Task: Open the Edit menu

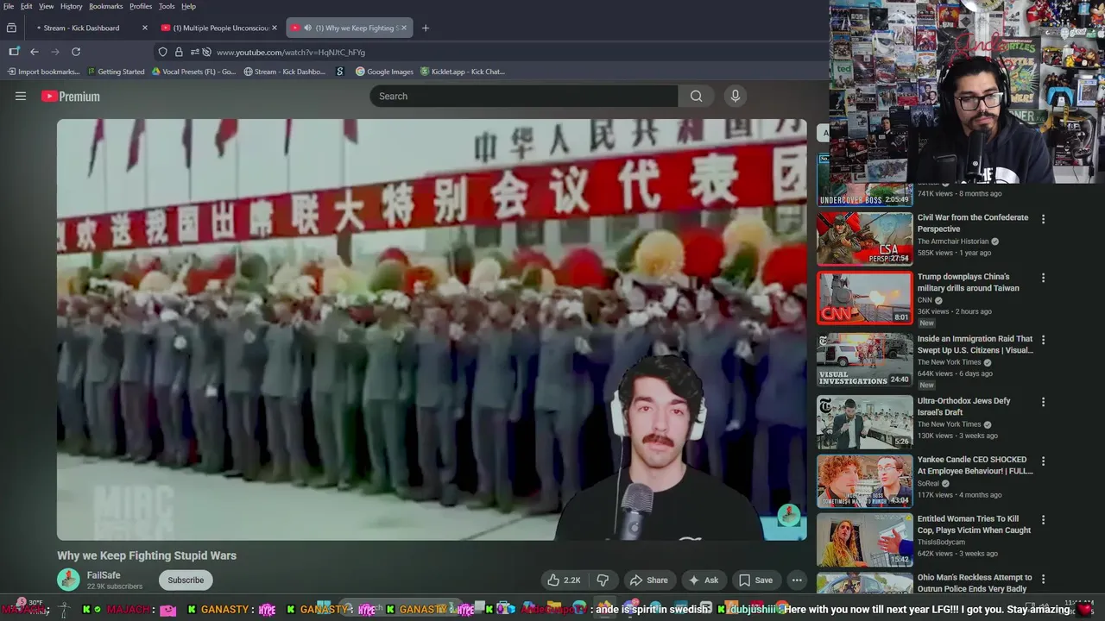Action: (x=26, y=6)
